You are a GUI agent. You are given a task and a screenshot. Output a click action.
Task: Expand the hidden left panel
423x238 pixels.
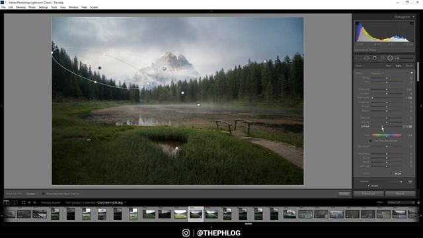point(1,106)
